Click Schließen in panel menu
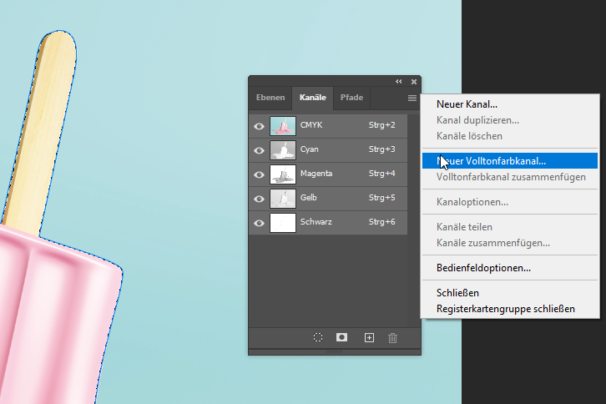 (457, 293)
